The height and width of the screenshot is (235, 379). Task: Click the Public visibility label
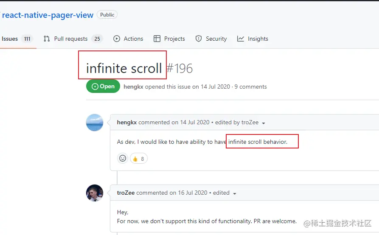pyautogui.click(x=107, y=15)
